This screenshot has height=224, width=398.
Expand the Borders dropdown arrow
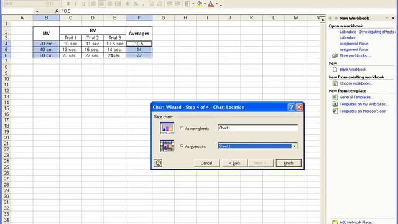coord(193,4)
